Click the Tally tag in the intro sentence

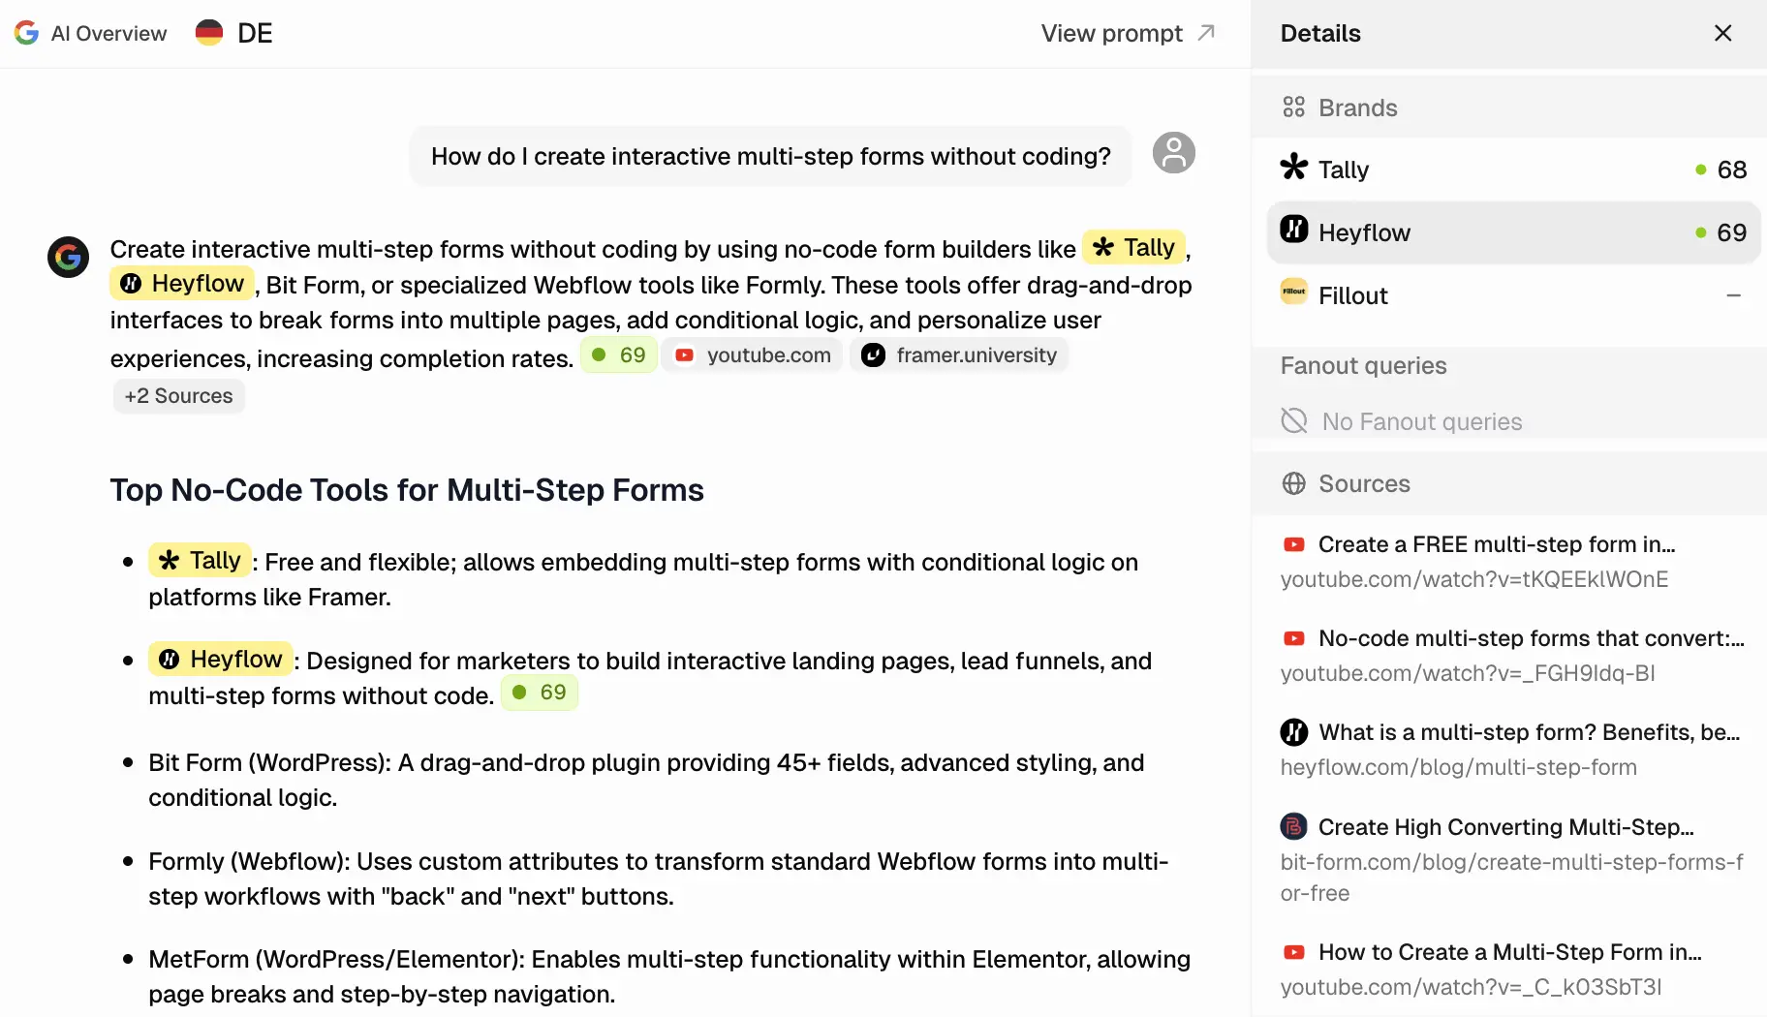1133,248
